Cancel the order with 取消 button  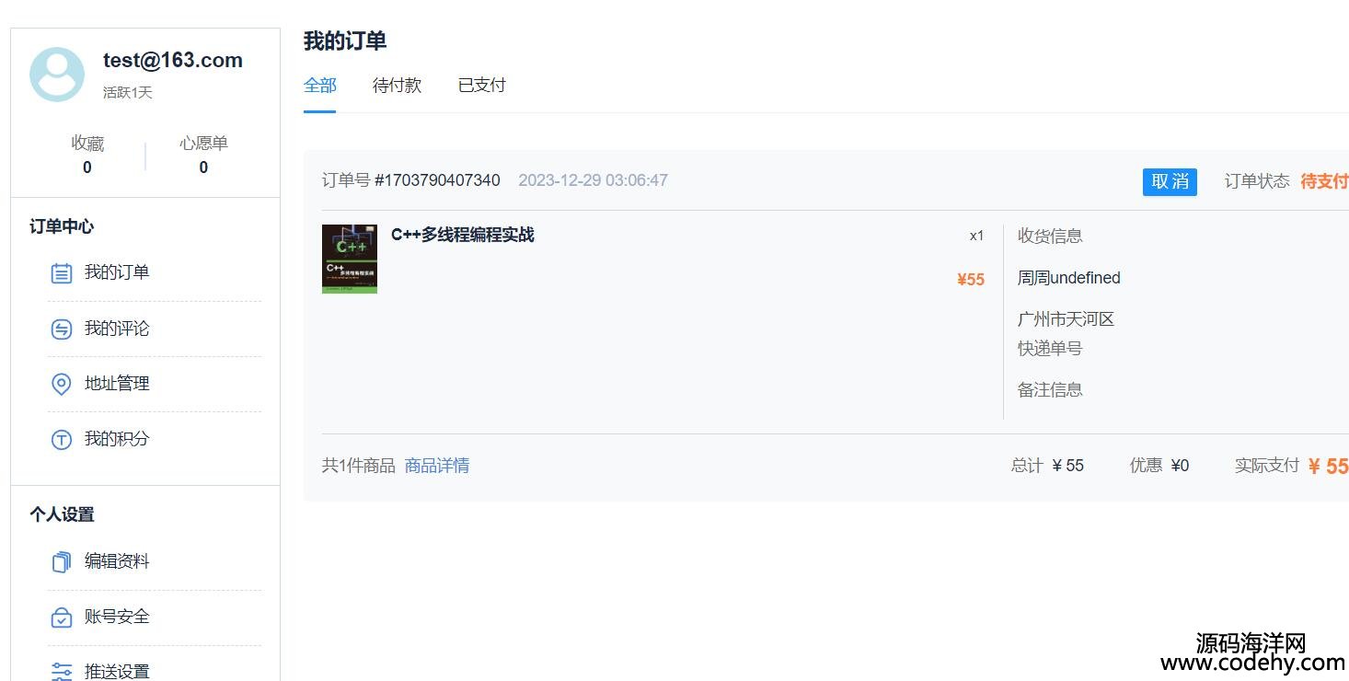click(x=1170, y=181)
